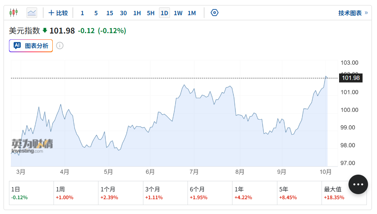Viewport: 377px width, 214px height.
Task: Select the 1H interval
Action: (137, 13)
